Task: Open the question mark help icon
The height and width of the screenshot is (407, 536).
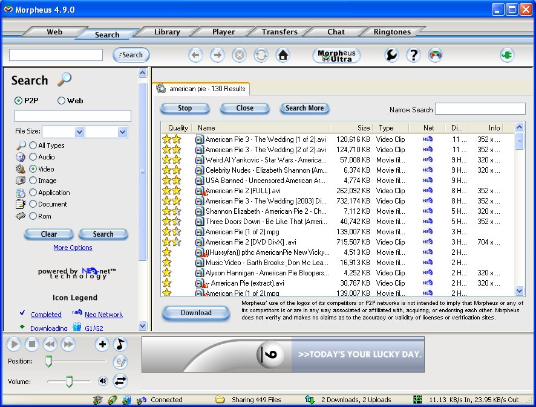Action: tap(414, 55)
